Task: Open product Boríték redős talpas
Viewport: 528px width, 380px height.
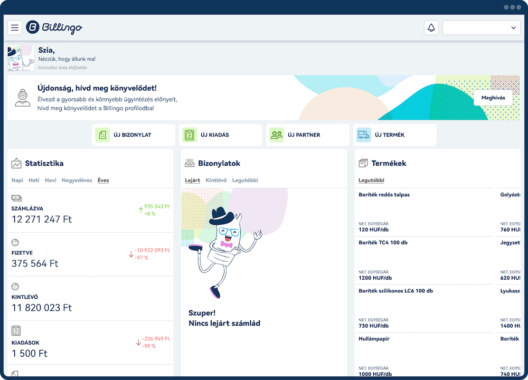Action: [x=384, y=195]
